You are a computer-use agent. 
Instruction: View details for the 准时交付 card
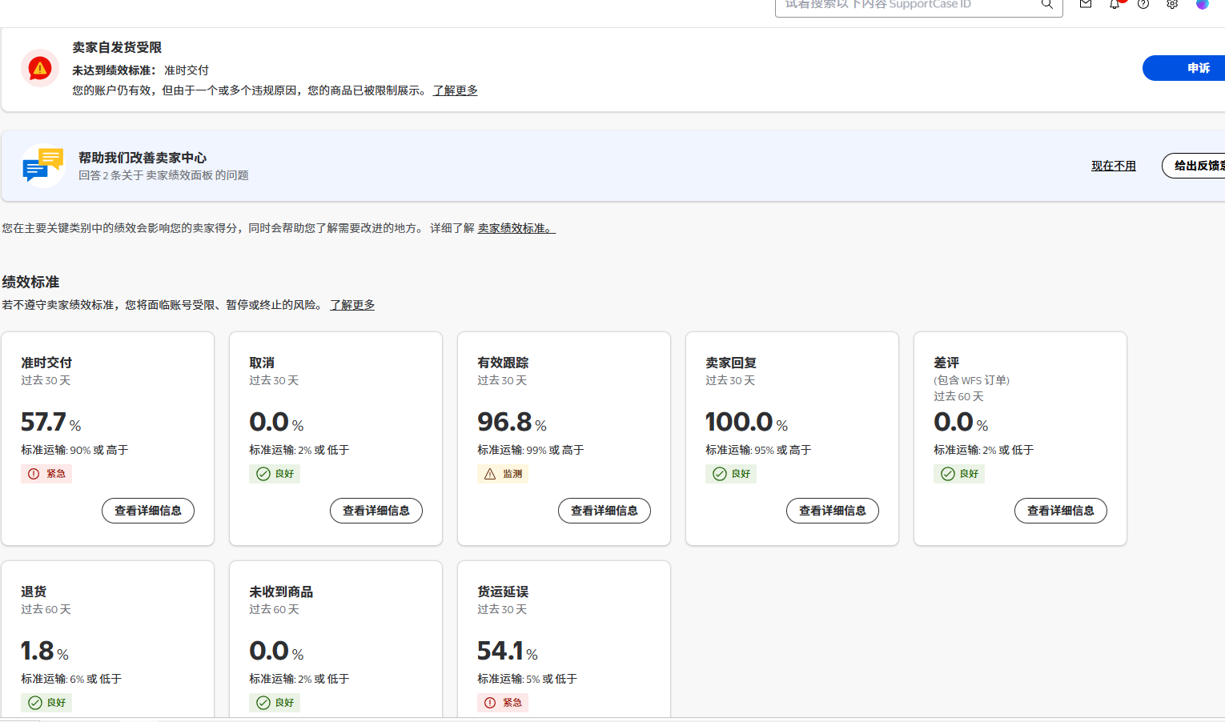148,511
